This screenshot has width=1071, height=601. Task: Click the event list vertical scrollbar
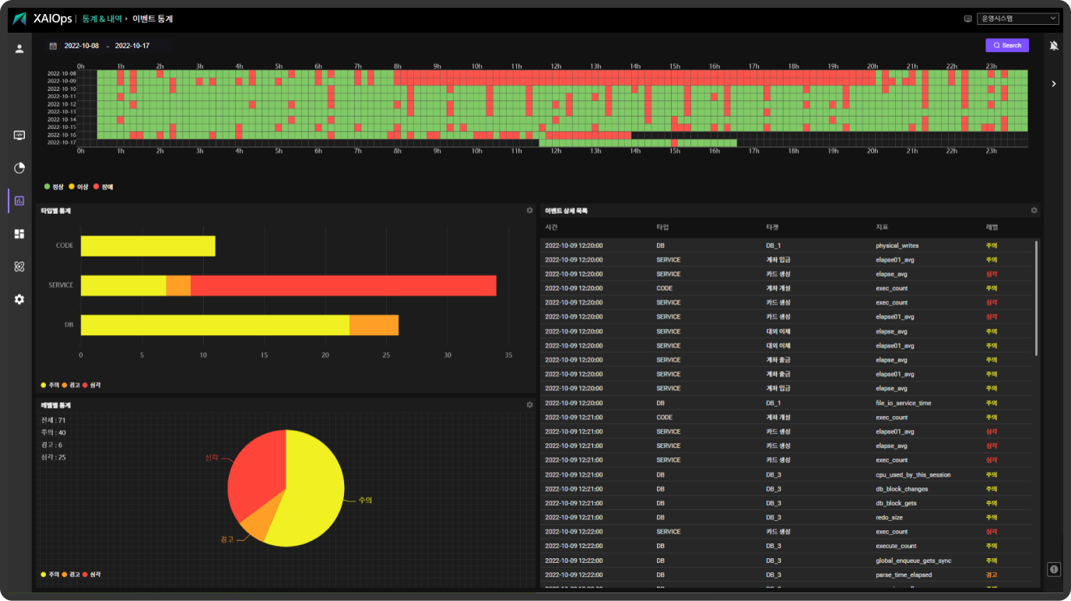(1036, 298)
